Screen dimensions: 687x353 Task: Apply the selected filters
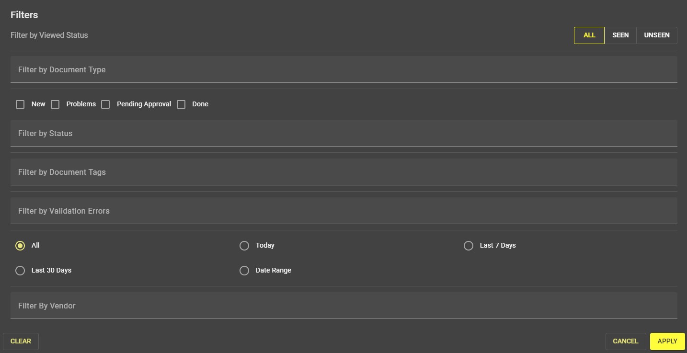point(667,341)
